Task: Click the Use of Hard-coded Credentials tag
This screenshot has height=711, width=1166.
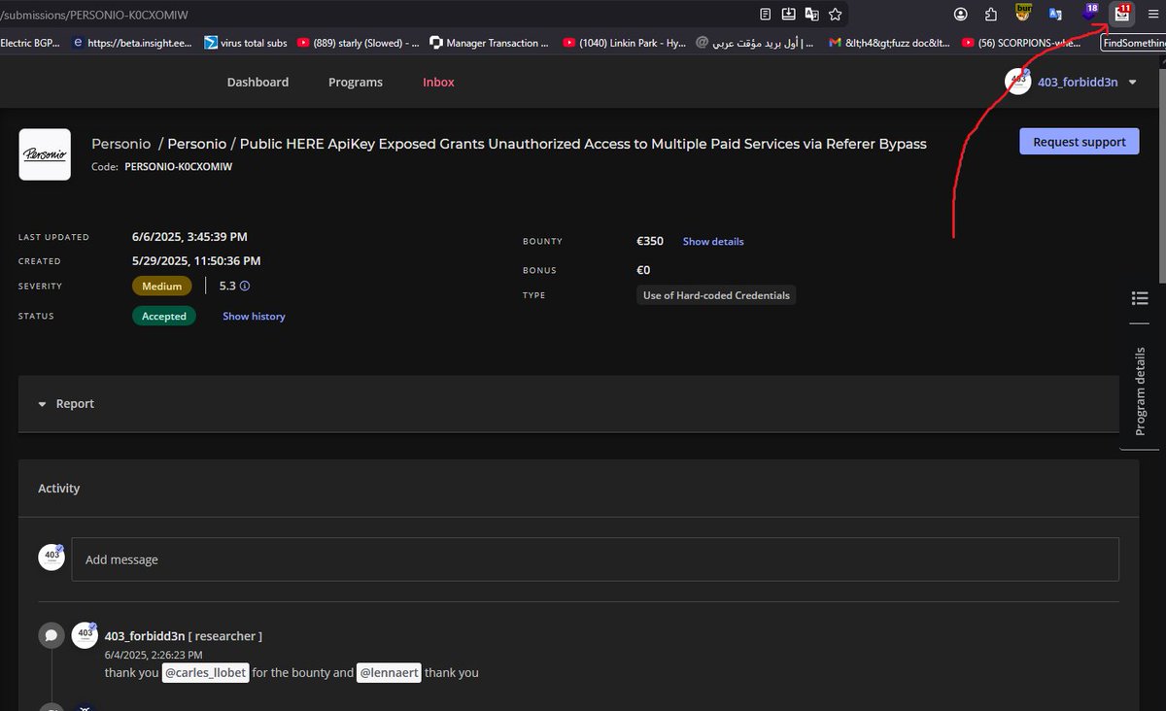Action: [x=716, y=295]
